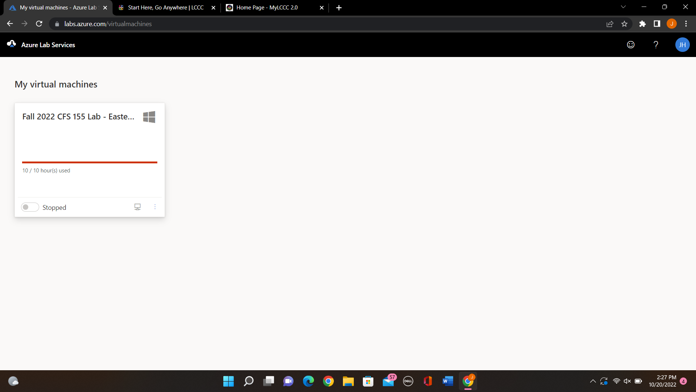Click the red hours-used progress bar
The width and height of the screenshot is (696, 392).
point(90,162)
